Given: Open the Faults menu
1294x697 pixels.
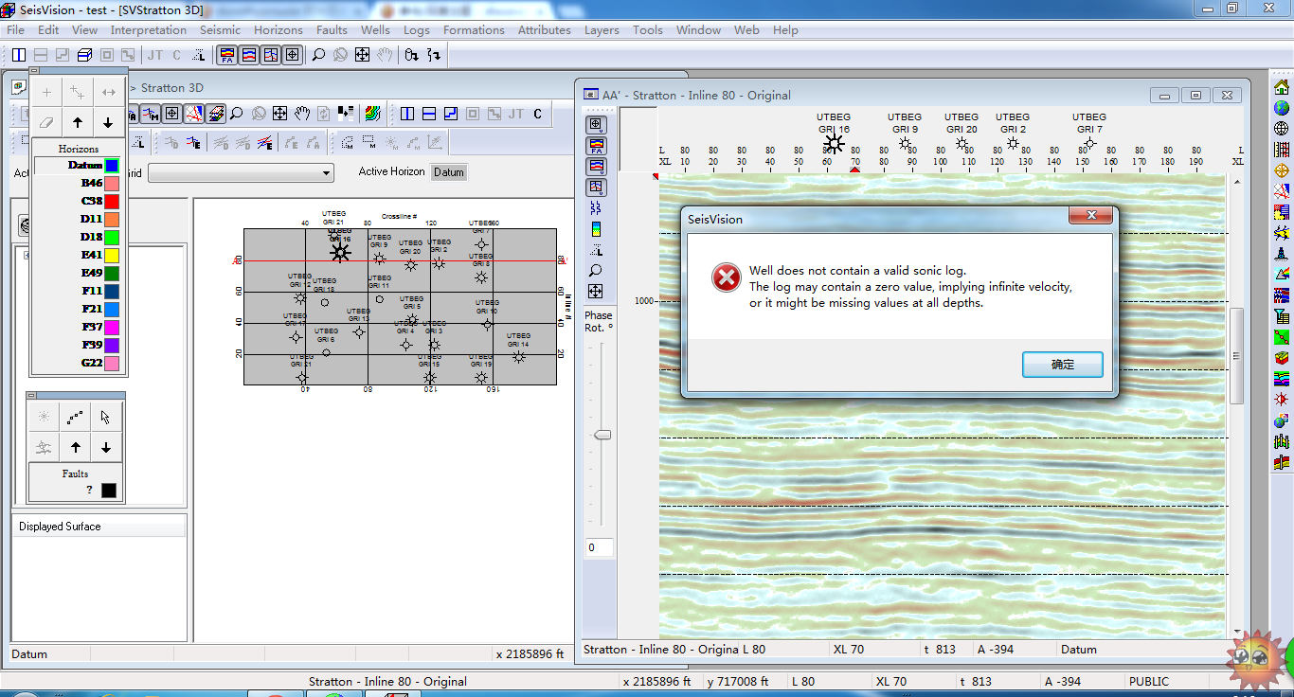Looking at the screenshot, I should 332,30.
